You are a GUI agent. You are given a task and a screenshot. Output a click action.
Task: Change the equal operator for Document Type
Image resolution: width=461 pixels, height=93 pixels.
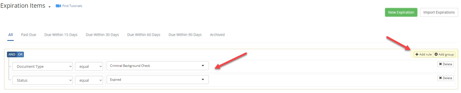click(x=89, y=66)
